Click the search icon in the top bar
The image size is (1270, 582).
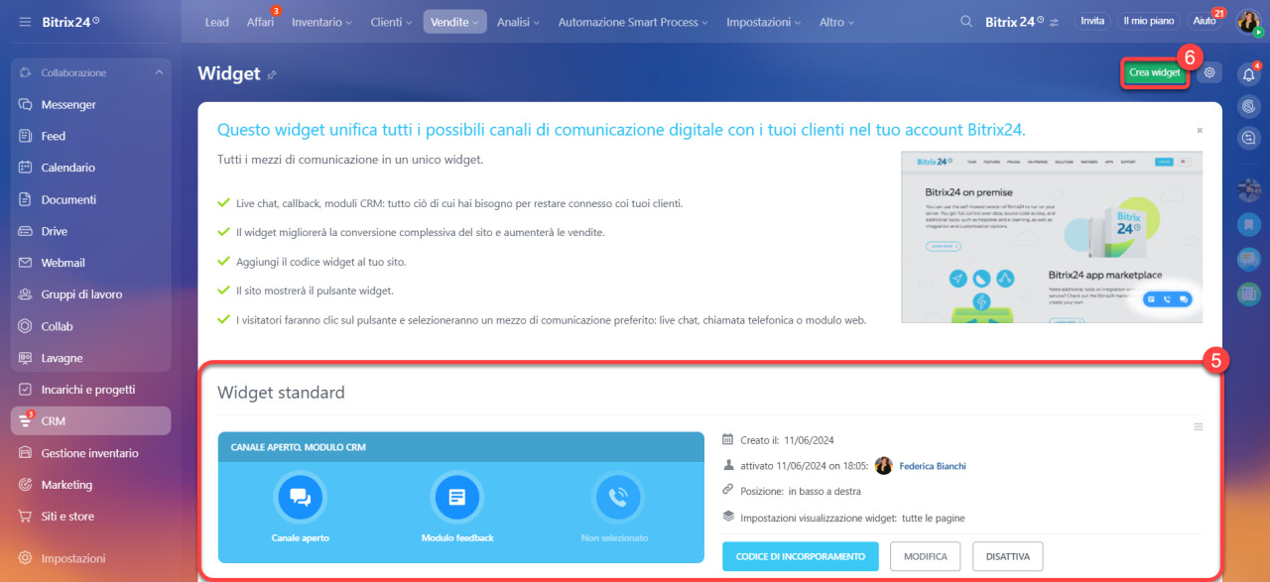coord(965,20)
